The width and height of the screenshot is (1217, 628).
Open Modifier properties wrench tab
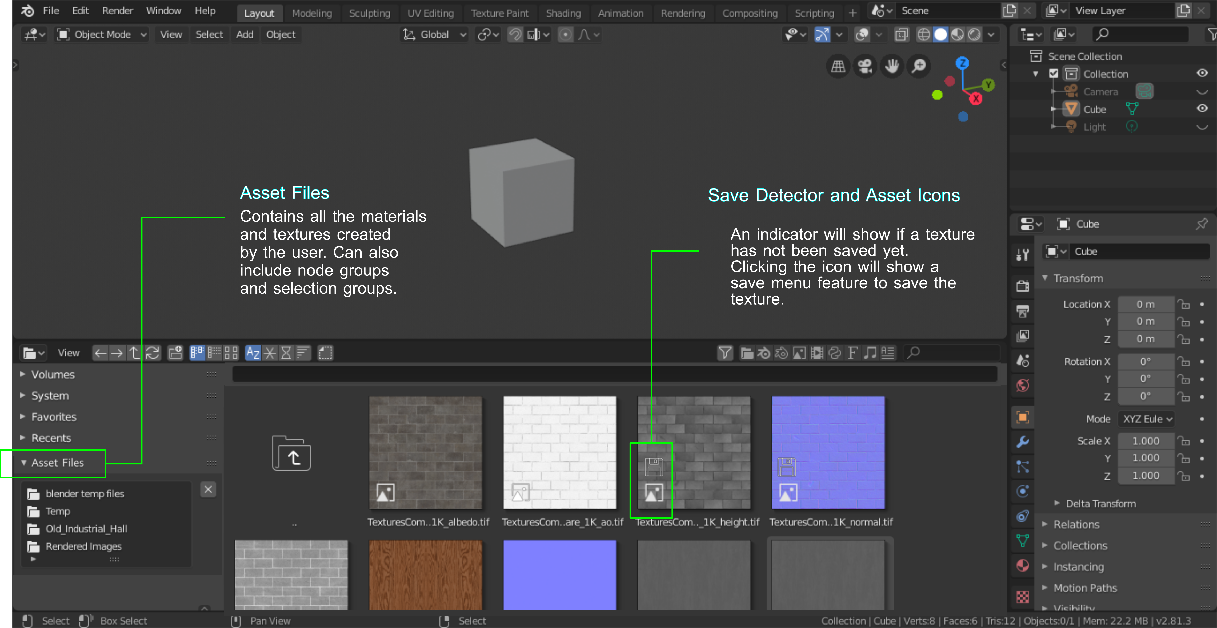click(x=1022, y=442)
